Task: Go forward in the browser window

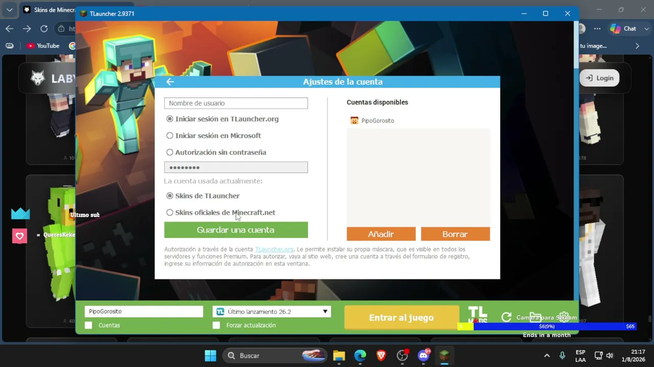Action: coord(27,29)
